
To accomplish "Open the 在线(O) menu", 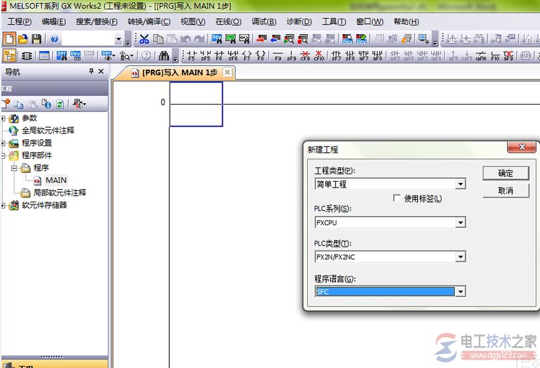I will click(x=228, y=21).
